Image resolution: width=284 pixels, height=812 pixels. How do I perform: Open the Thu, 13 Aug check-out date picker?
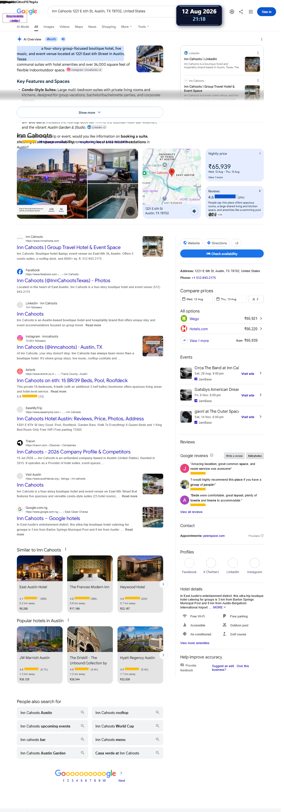(230, 299)
